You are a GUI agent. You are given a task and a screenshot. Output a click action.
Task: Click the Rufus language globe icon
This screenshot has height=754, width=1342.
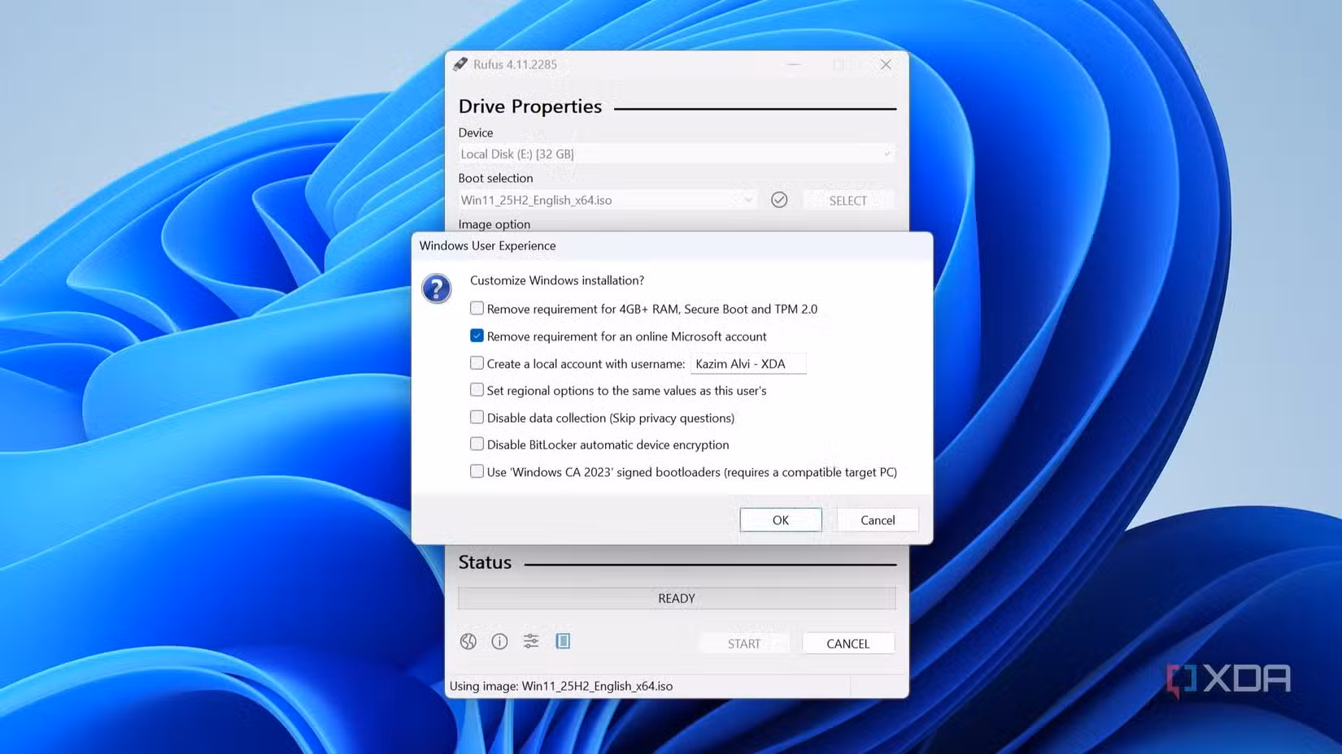click(x=468, y=642)
